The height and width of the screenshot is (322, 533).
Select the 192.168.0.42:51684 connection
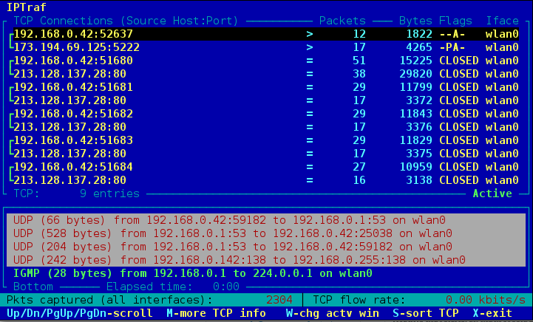coord(74,167)
